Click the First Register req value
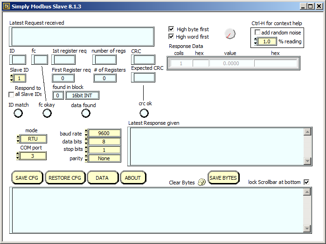Image resolution: width=326 pixels, height=244 pixels. [63, 78]
